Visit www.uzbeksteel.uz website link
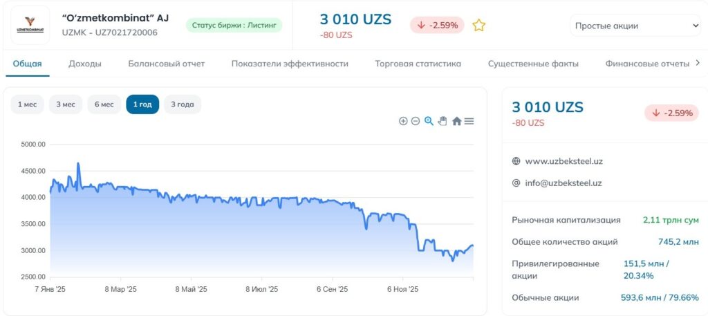This screenshot has width=708, height=316. [x=564, y=161]
